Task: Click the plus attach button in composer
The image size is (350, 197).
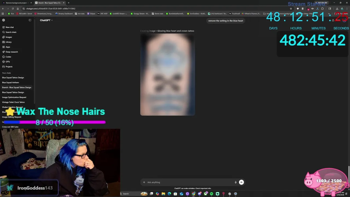Action: pyautogui.click(x=144, y=182)
